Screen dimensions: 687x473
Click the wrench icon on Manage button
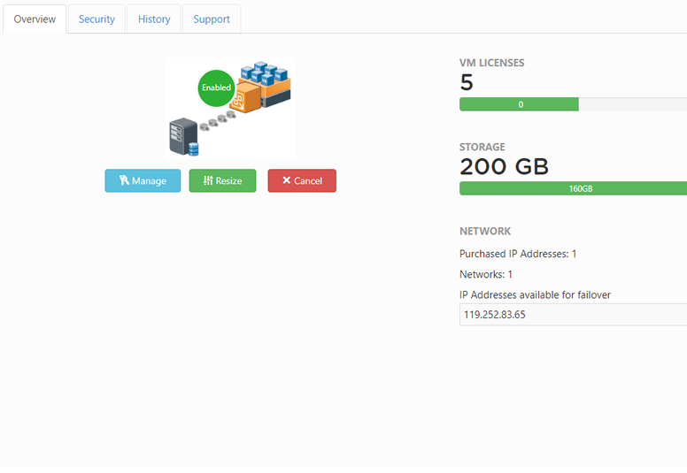coord(124,180)
